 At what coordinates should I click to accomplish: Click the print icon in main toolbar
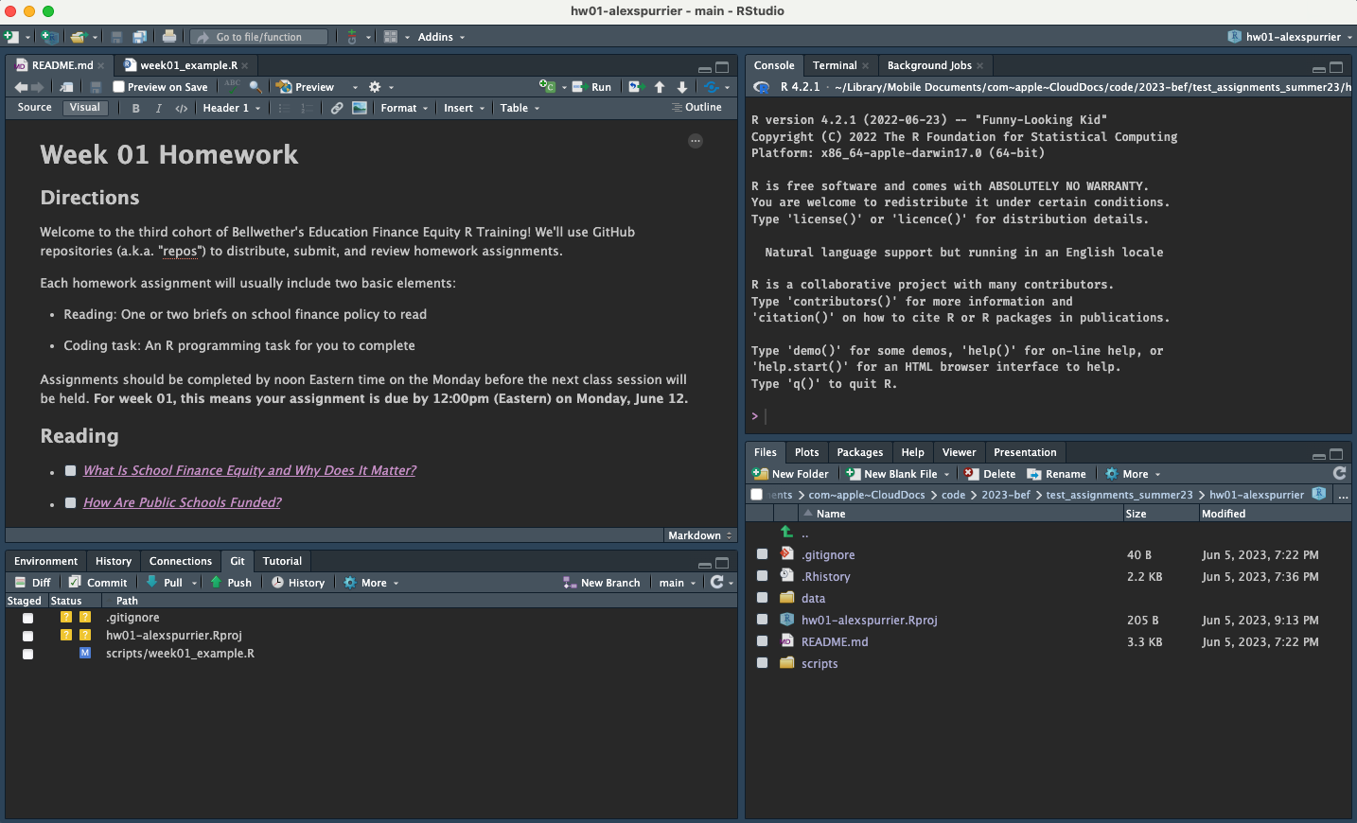tap(168, 37)
